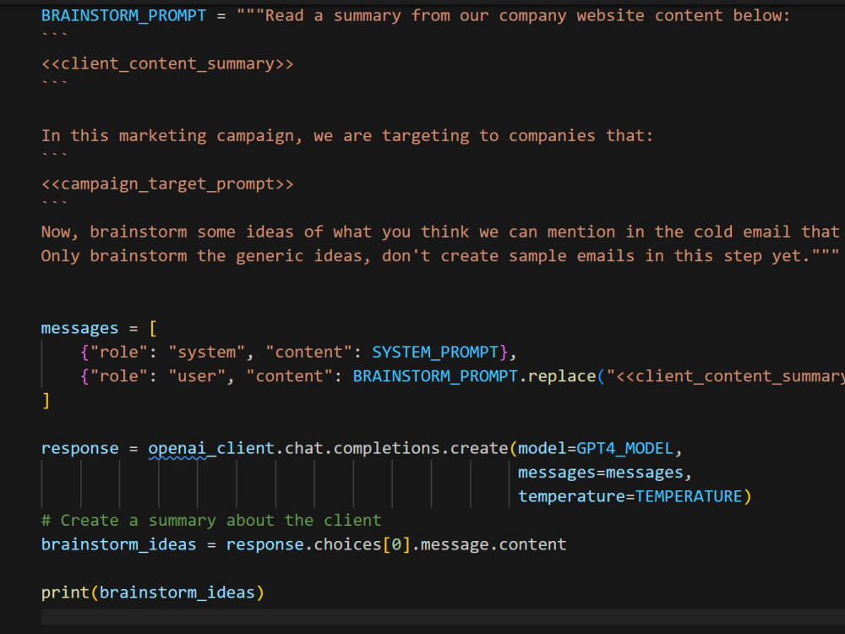The height and width of the screenshot is (634, 845).
Task: Click the underlined openai_client identifier
Action: click(x=211, y=449)
